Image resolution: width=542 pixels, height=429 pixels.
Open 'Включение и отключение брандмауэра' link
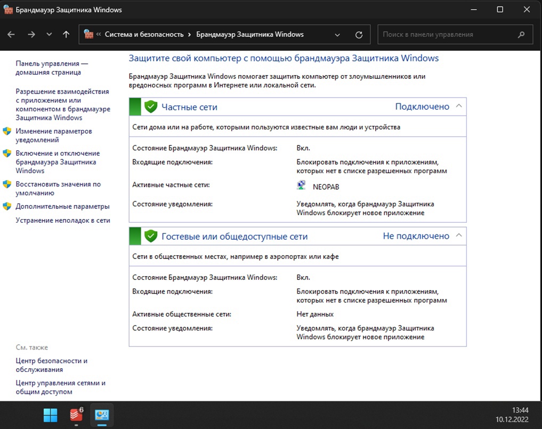coord(58,162)
